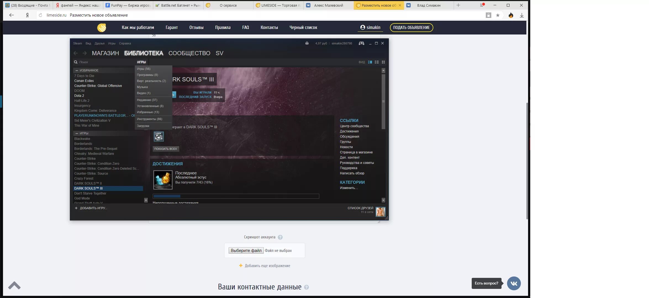Viewport: 649px width, 298px height.
Task: Collapse the ИГРЫ category in sidebar
Action: tap(77, 133)
